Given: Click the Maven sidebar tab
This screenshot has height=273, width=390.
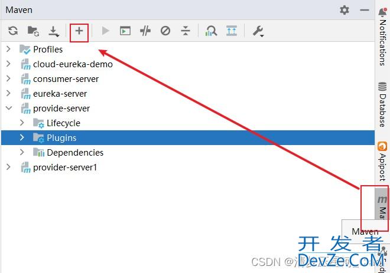Looking at the screenshot, I should pyautogui.click(x=382, y=205).
